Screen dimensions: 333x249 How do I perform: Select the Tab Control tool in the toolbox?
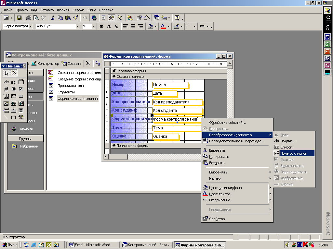point(14,111)
